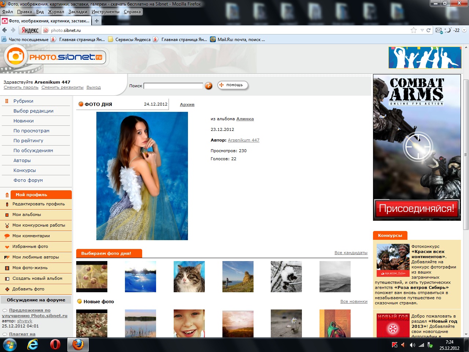Go forward with the browser forward arrow
The width and height of the screenshot is (469, 352).
click(x=13, y=30)
